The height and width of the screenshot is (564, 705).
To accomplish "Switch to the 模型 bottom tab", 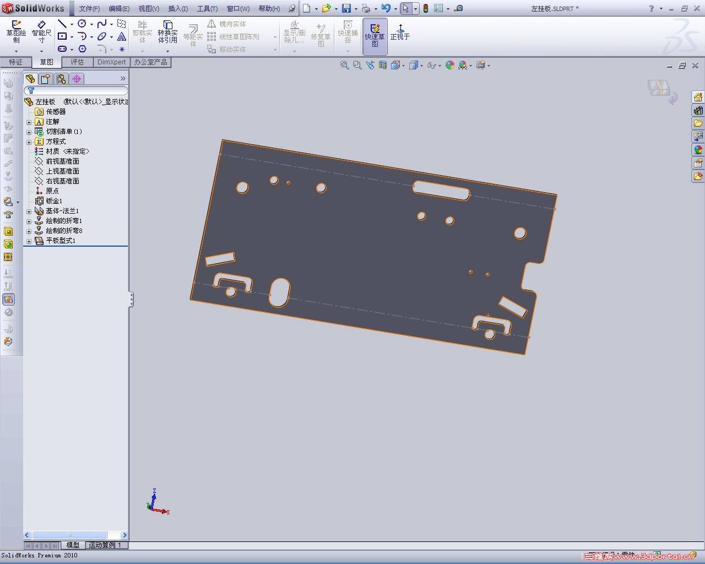I will (x=73, y=545).
